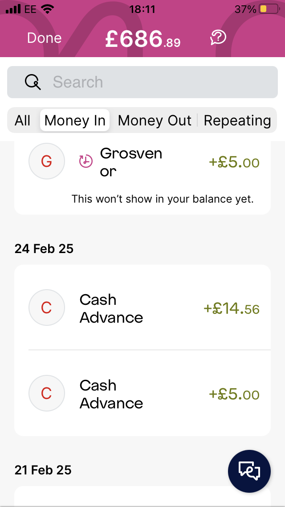Viewport: 285px width, 507px height.
Task: Open the help chat bubble icon in header
Action: point(218,38)
